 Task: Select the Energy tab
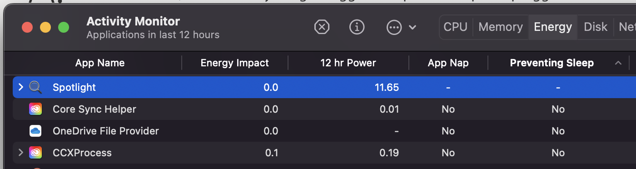click(553, 27)
